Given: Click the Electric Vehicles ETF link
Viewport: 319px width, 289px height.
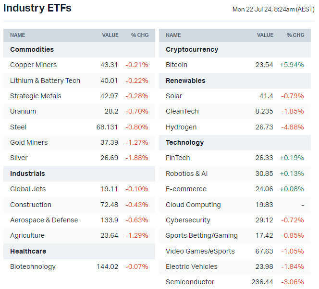Looking at the screenshot, I should (x=191, y=266).
